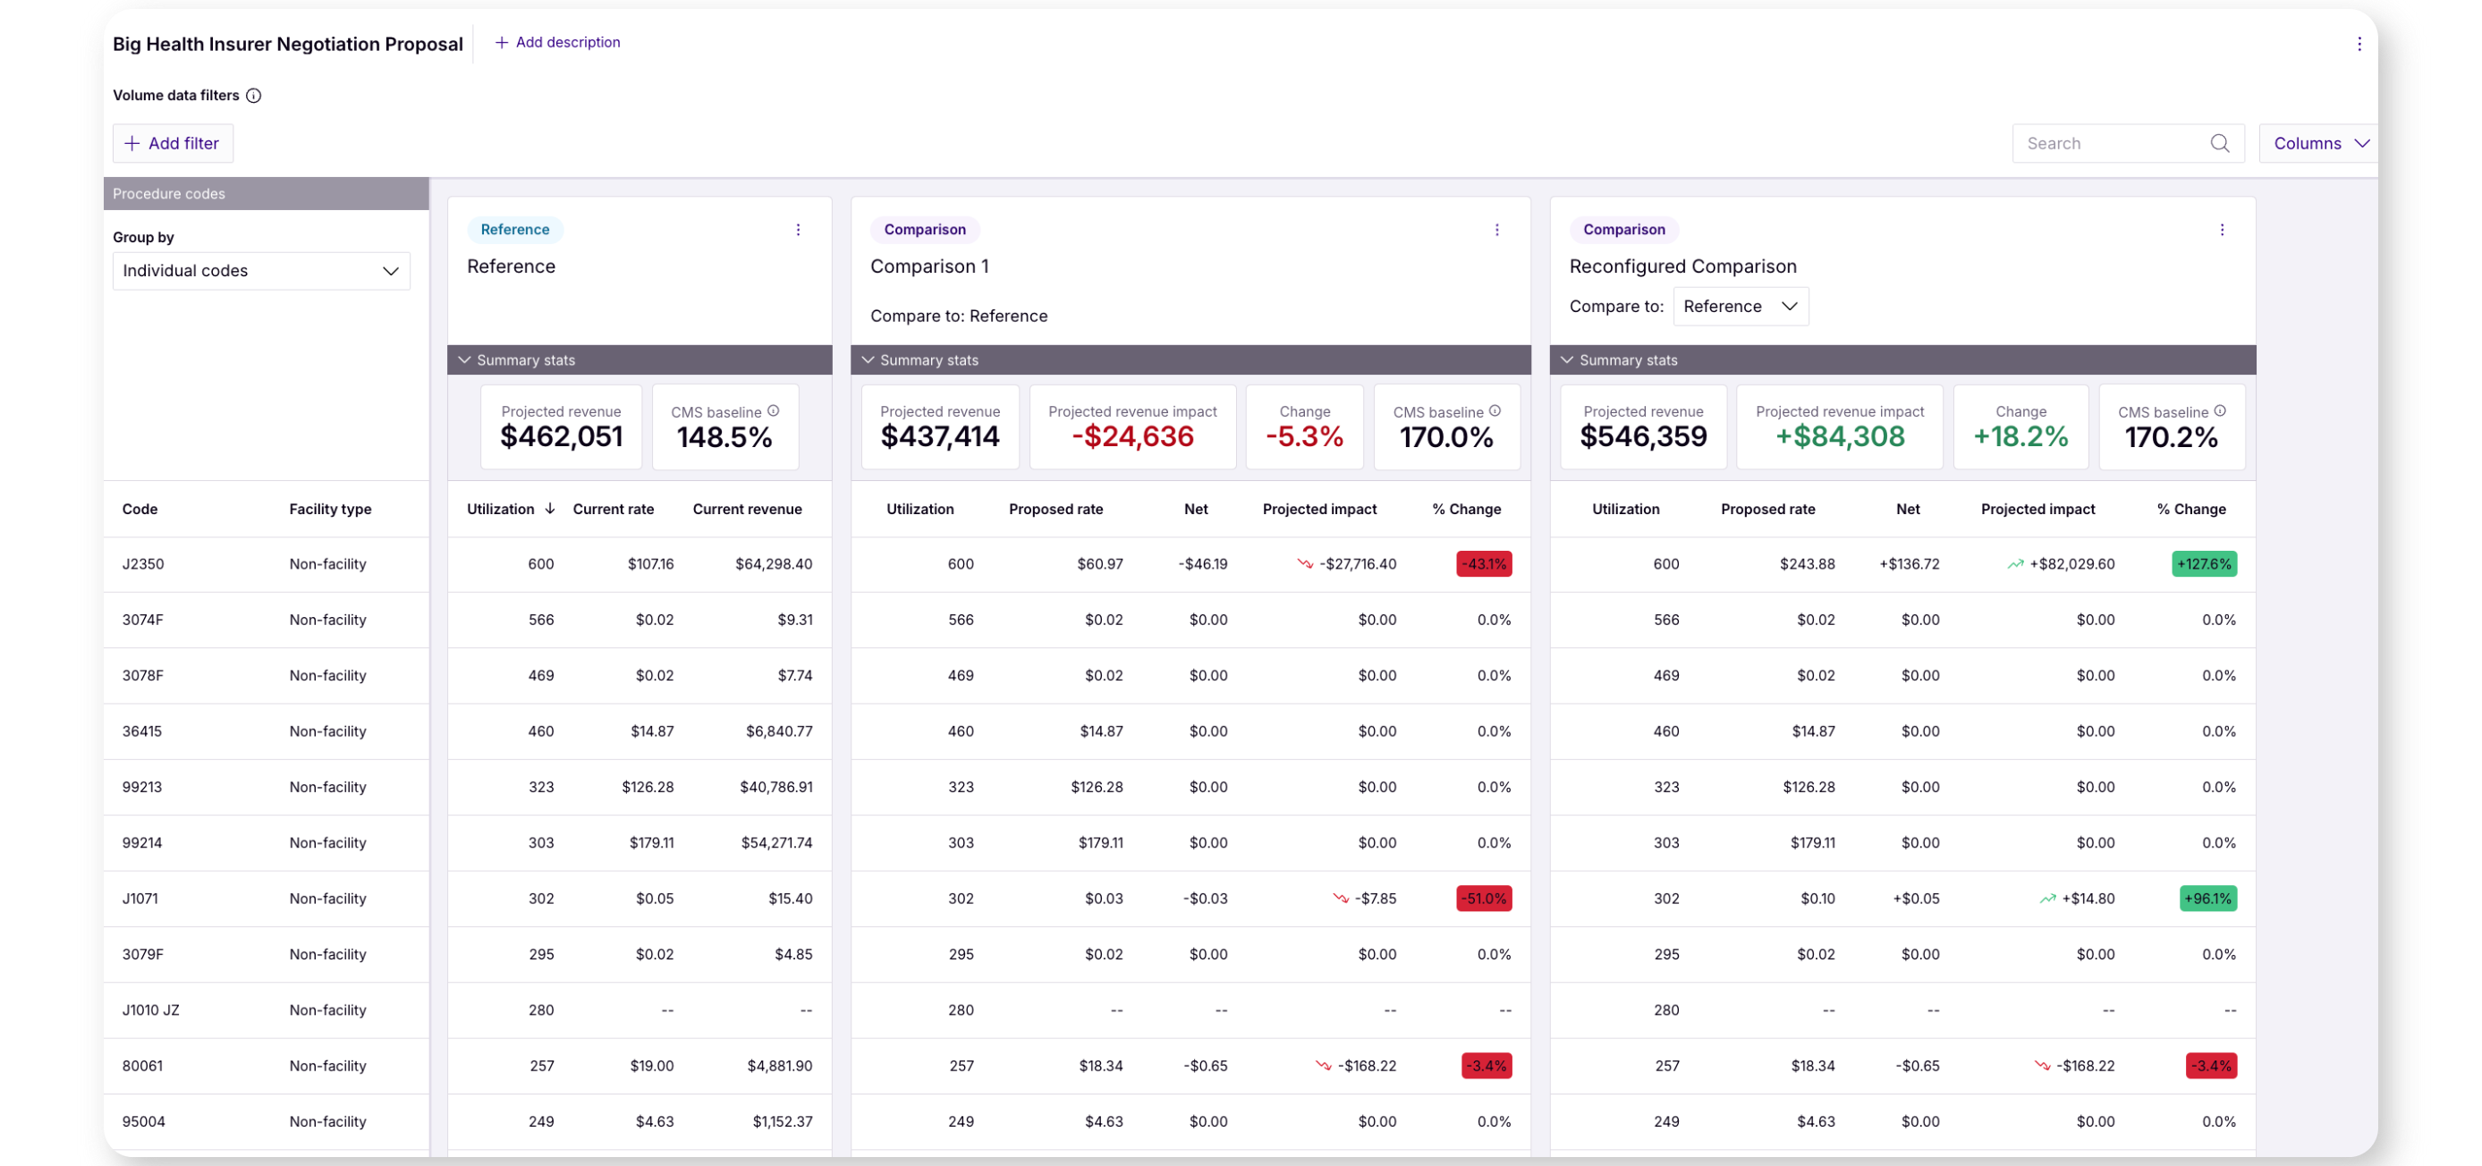This screenshot has width=2482, height=1166.
Task: Click the Reference CMS baseline info icon
Action: [x=773, y=410]
